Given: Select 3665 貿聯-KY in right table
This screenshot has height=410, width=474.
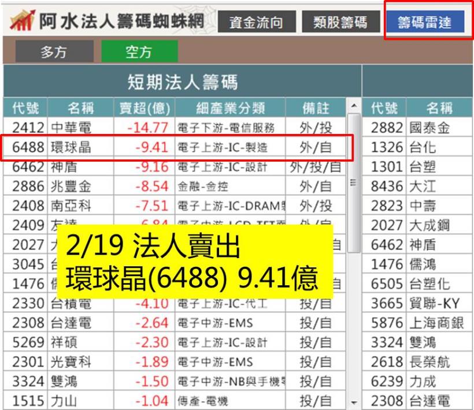Looking at the screenshot, I should click(417, 303).
